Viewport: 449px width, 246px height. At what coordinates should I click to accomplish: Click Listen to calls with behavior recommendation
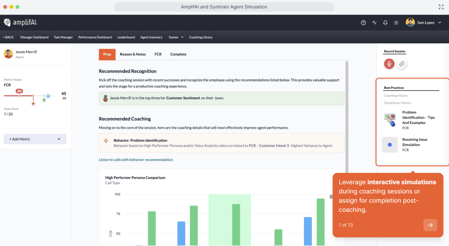(x=136, y=160)
